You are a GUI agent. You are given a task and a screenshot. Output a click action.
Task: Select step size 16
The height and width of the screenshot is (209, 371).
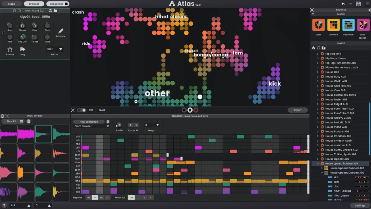pos(95,198)
